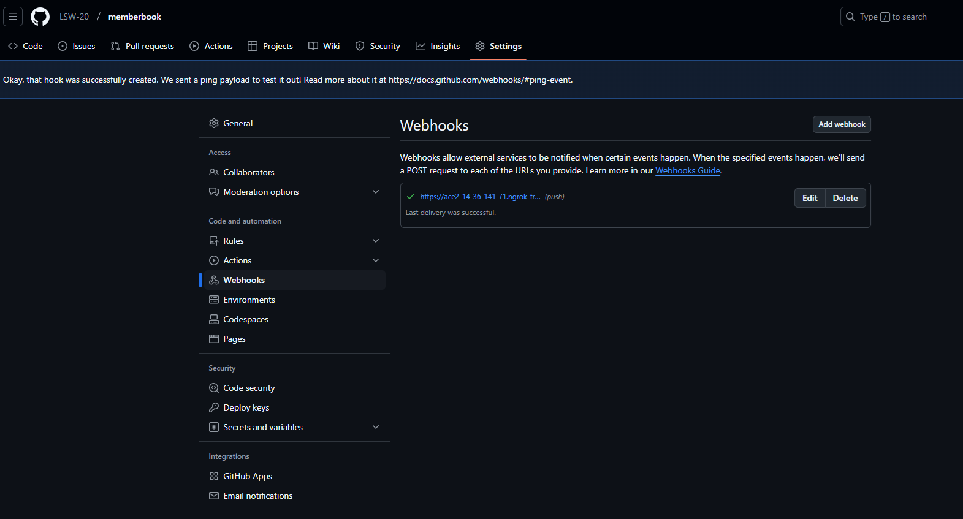Open Deploy keys settings

pos(295,407)
